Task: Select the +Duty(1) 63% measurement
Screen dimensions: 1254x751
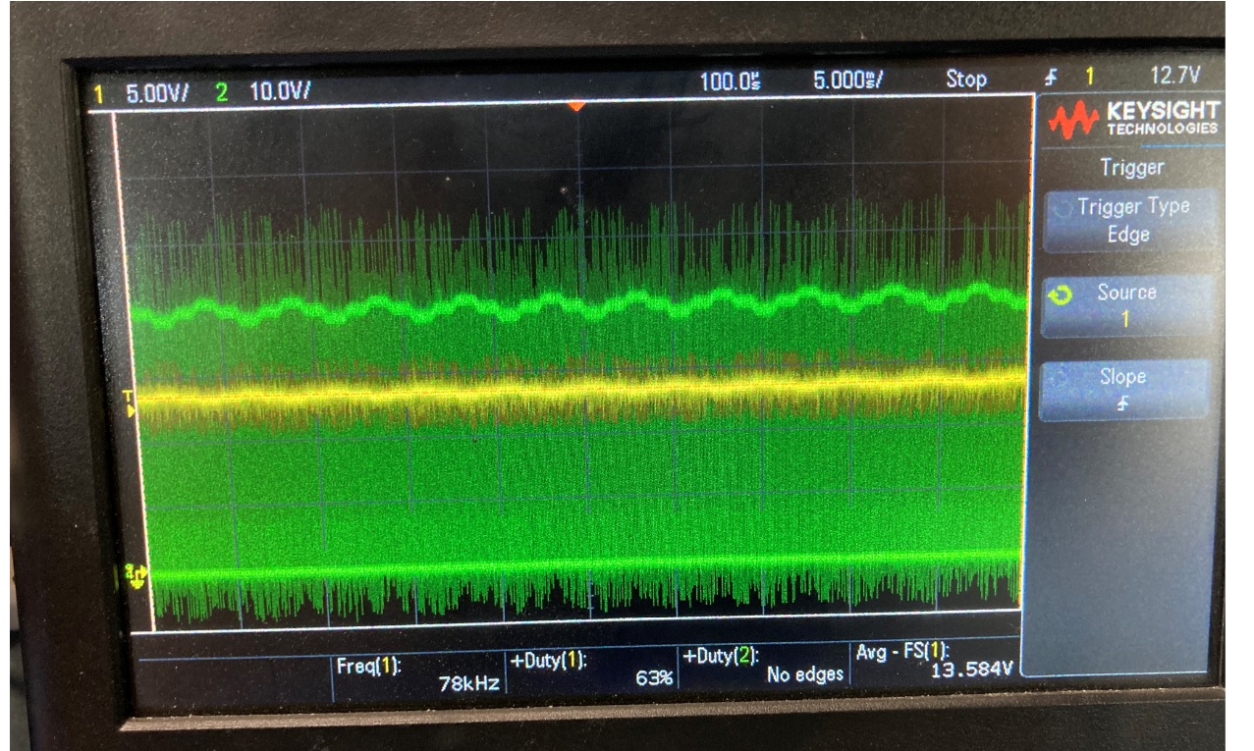Action: click(x=593, y=671)
